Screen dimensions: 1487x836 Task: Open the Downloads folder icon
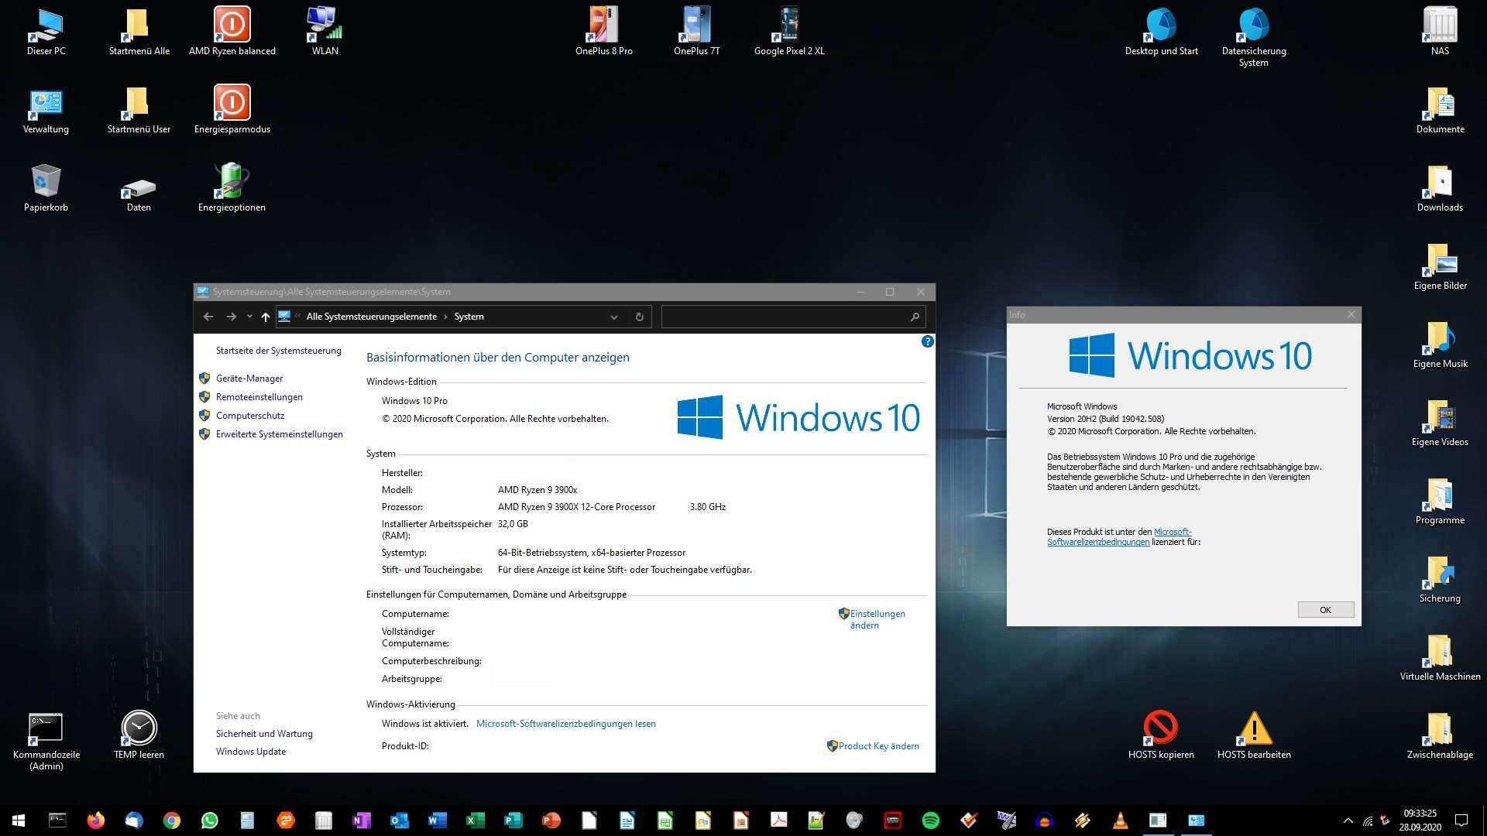tap(1440, 189)
